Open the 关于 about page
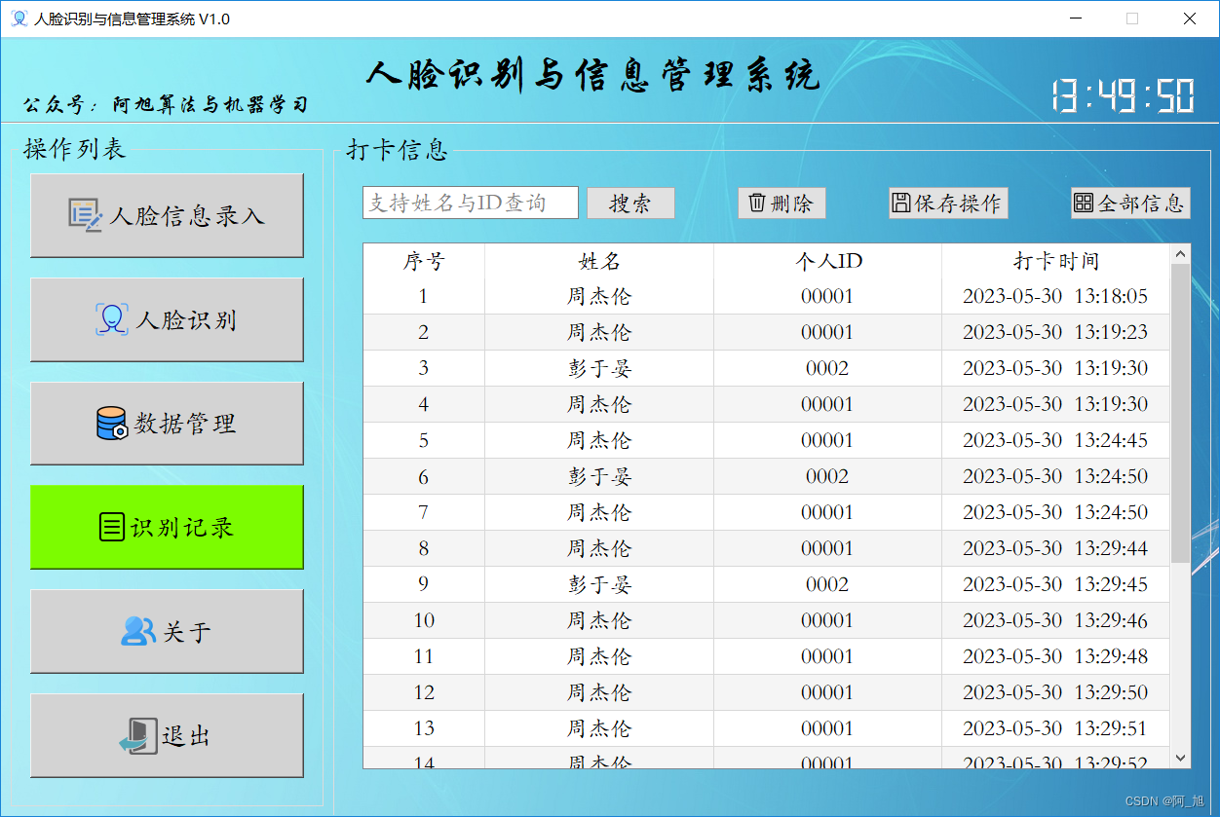 pos(167,631)
